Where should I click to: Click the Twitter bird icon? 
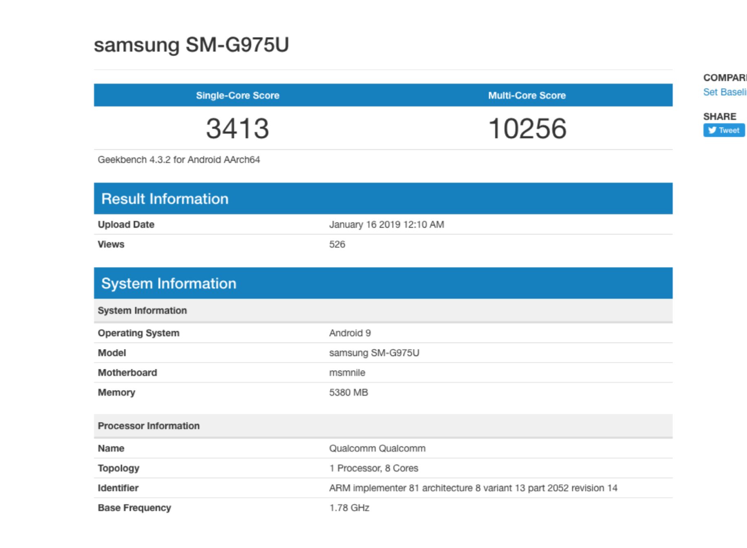point(712,130)
